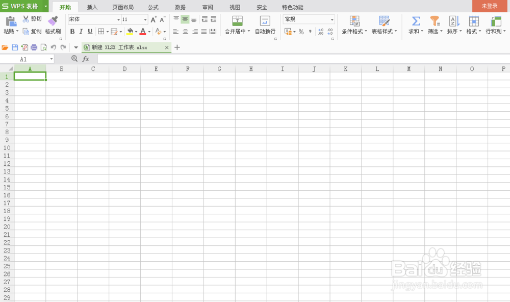Switch to the Data (数据) tab
The image size is (510, 302).
click(180, 7)
